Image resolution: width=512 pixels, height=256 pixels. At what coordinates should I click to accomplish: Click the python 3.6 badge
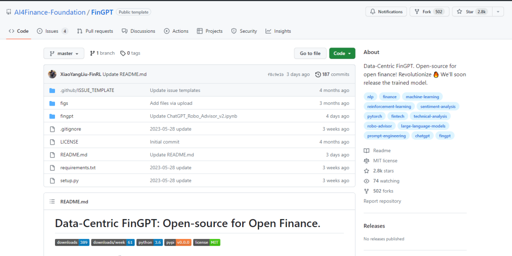click(x=149, y=243)
